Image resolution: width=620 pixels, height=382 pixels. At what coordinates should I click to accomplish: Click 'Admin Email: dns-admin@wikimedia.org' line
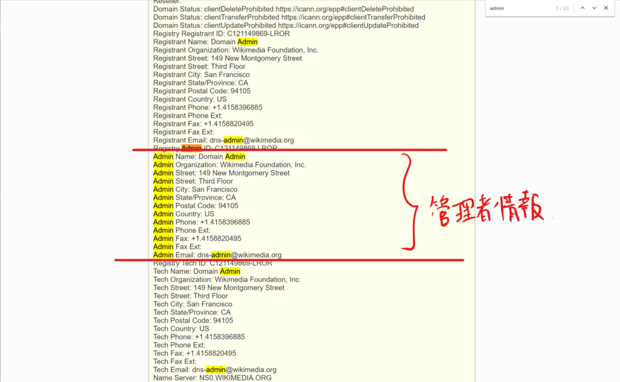217,255
